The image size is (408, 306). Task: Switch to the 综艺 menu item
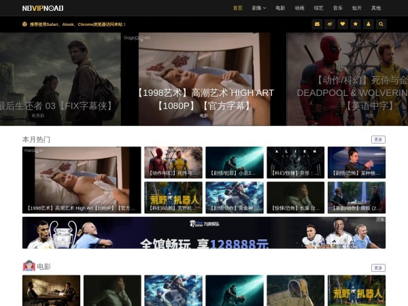pos(318,8)
